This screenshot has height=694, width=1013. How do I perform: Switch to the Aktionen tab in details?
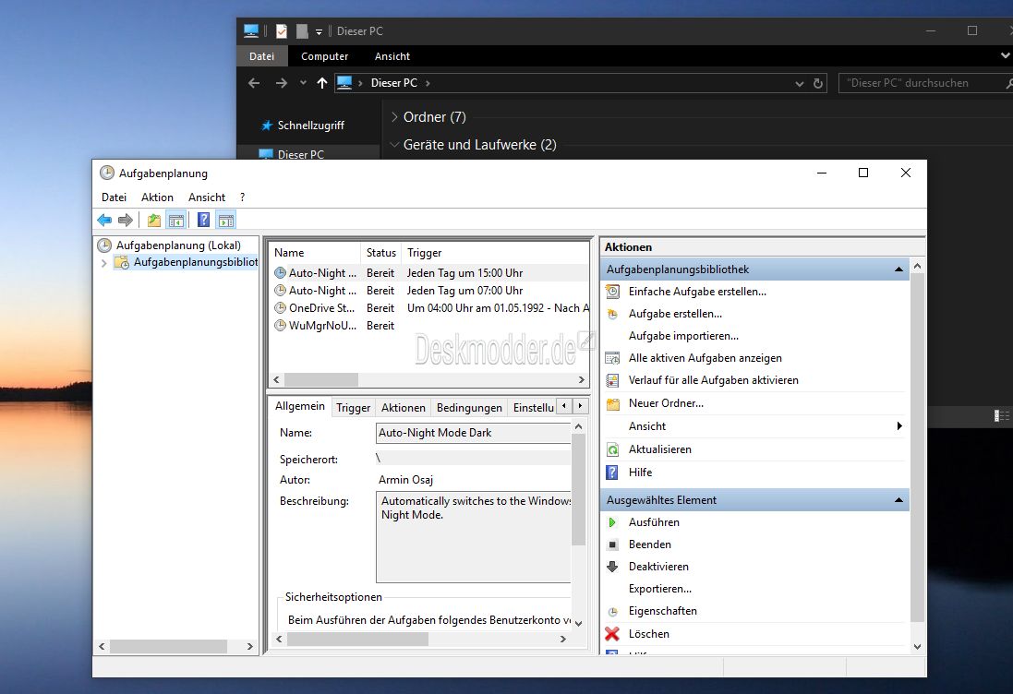404,407
